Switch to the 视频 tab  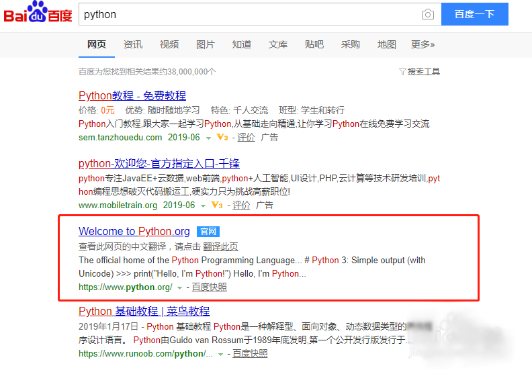click(x=169, y=44)
